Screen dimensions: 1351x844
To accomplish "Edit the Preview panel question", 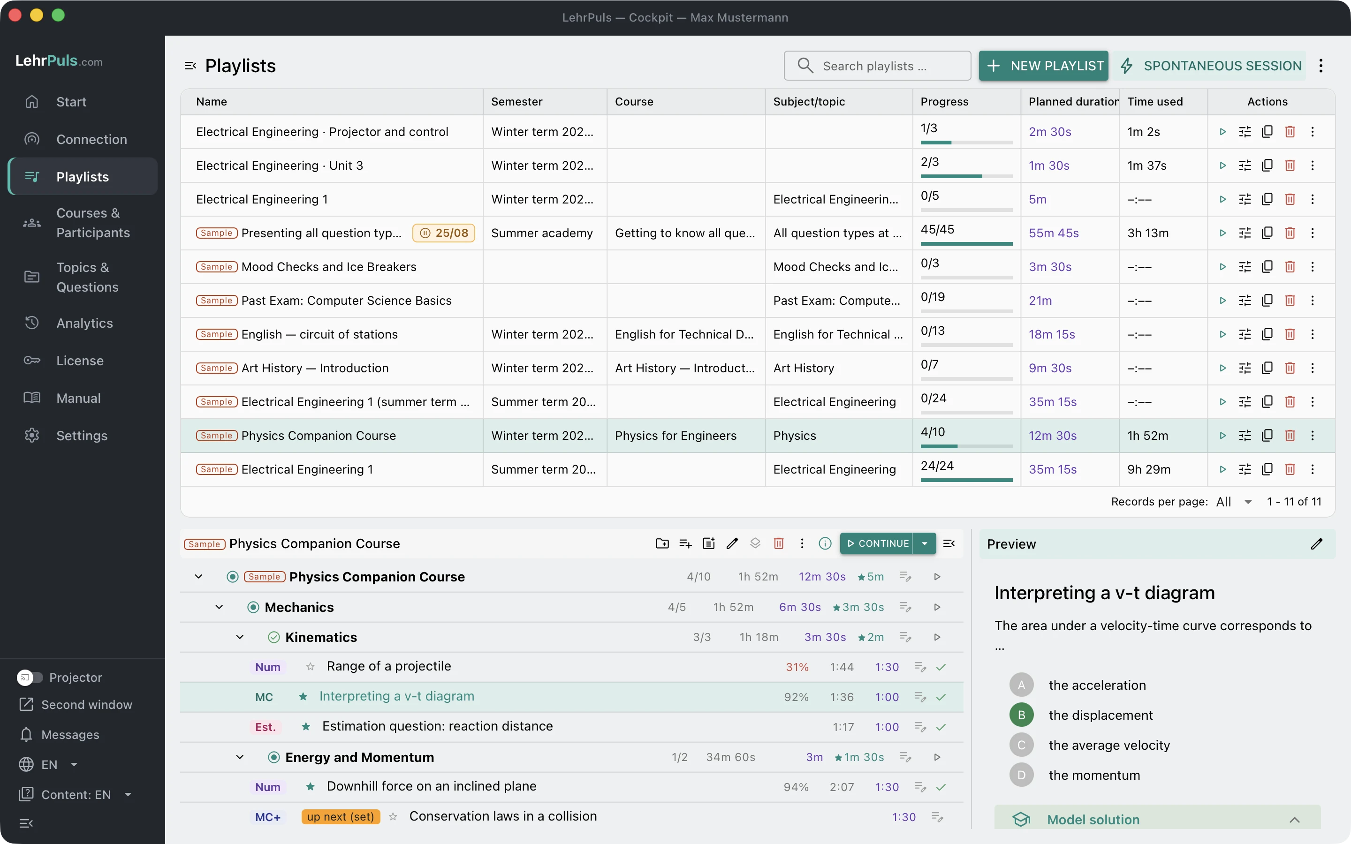I will 1316,544.
